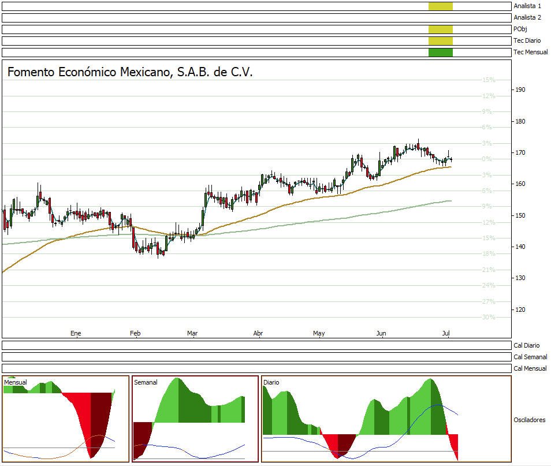Click the 170 price axis label

(520, 153)
